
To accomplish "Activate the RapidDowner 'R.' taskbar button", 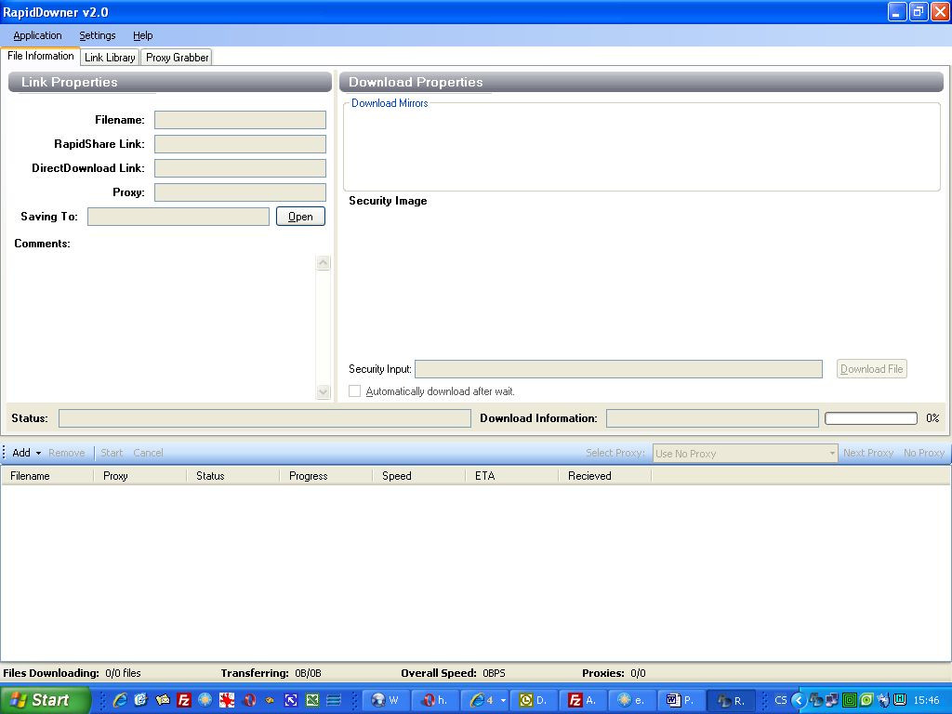I will pyautogui.click(x=731, y=700).
